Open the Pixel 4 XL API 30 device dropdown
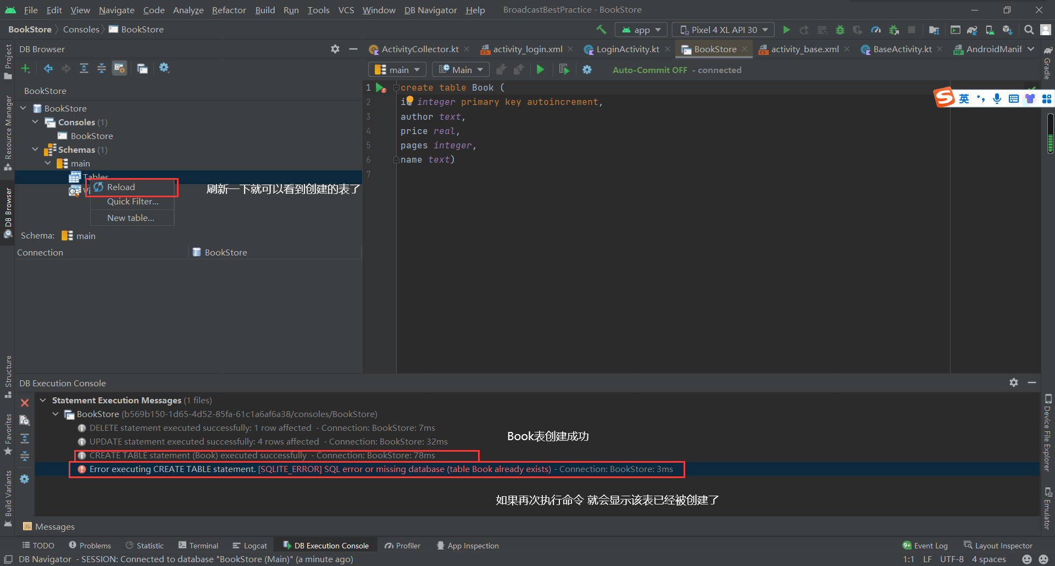The height and width of the screenshot is (566, 1055). [x=723, y=30]
